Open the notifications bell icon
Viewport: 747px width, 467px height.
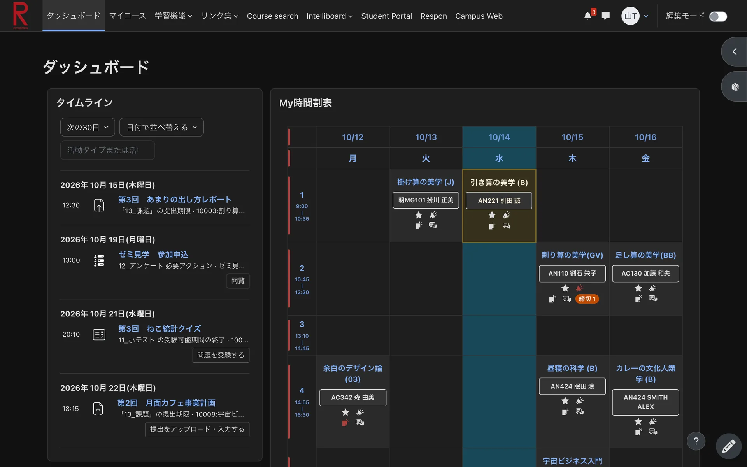(587, 16)
